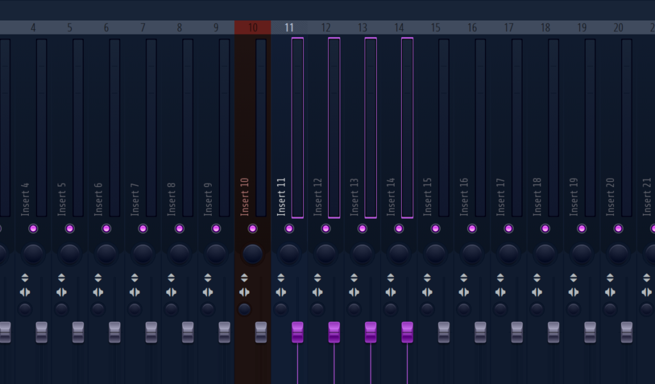This screenshot has width=655, height=384.
Task: Click the Insert 19 track name label
Action: coord(572,195)
